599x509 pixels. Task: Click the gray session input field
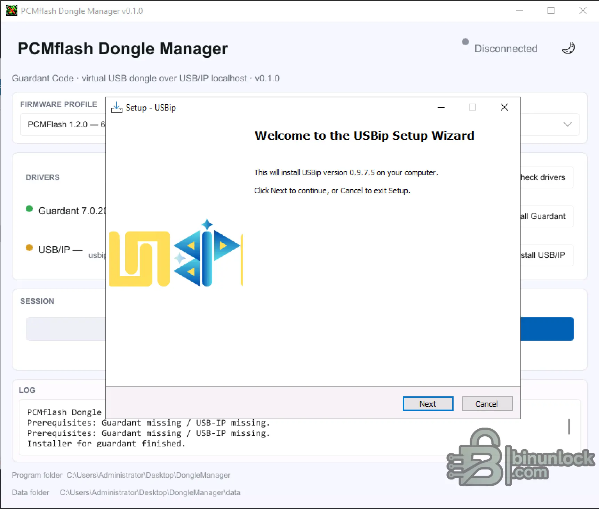(x=66, y=329)
